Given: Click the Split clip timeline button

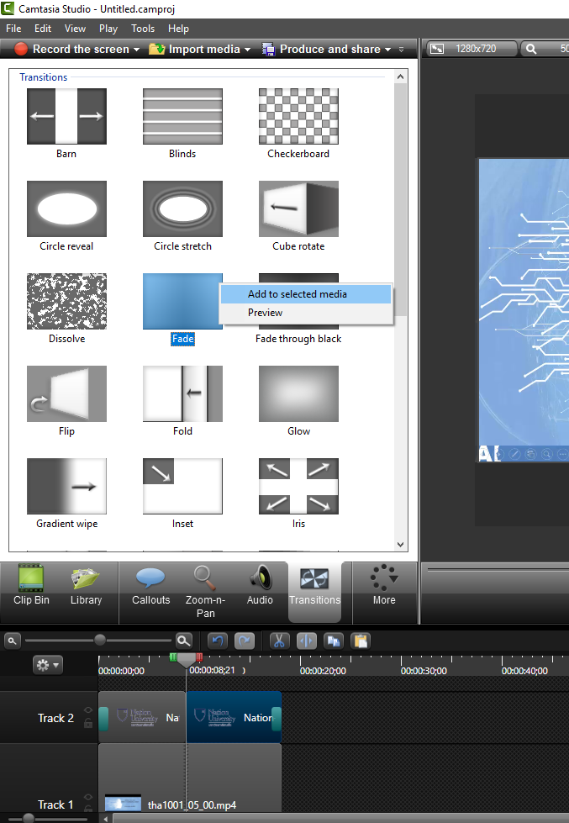Looking at the screenshot, I should coord(306,641).
